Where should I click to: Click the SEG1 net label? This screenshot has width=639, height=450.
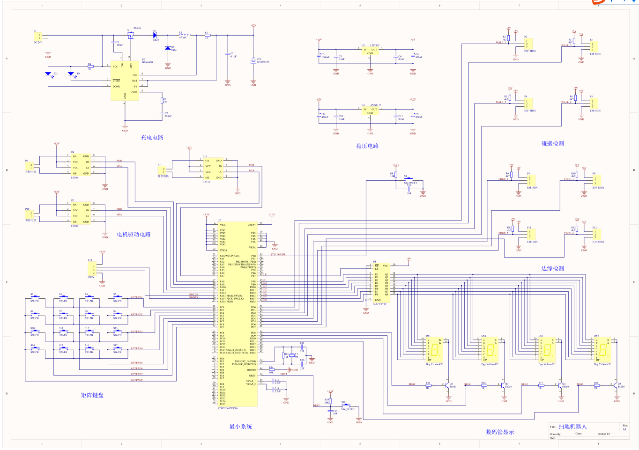[412, 384]
